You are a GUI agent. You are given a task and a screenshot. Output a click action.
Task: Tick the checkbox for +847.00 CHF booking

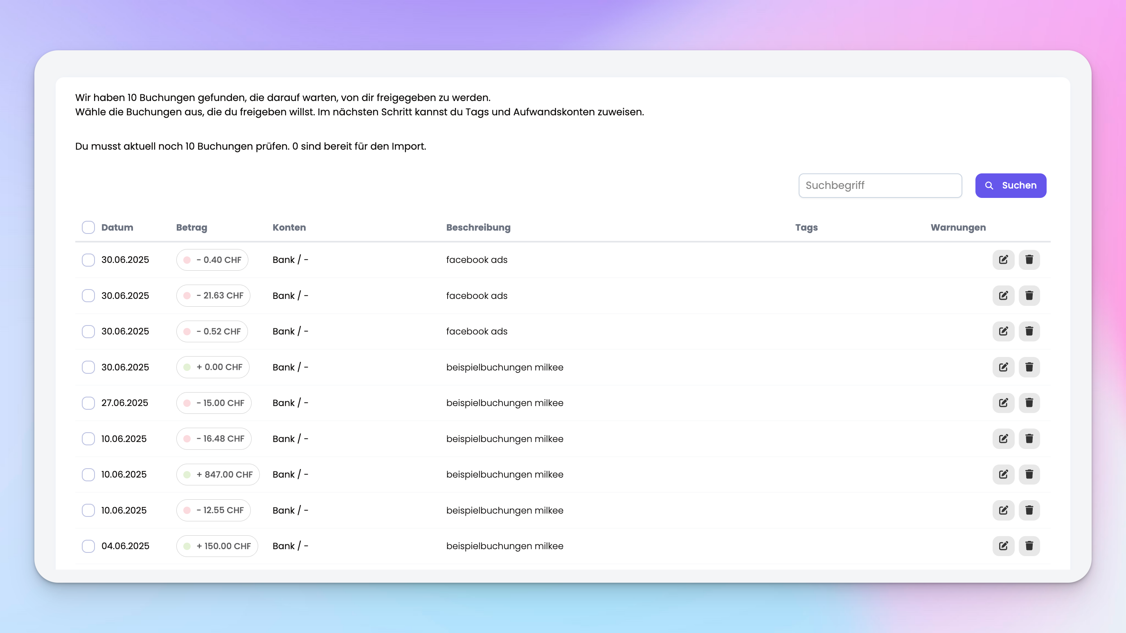click(88, 474)
